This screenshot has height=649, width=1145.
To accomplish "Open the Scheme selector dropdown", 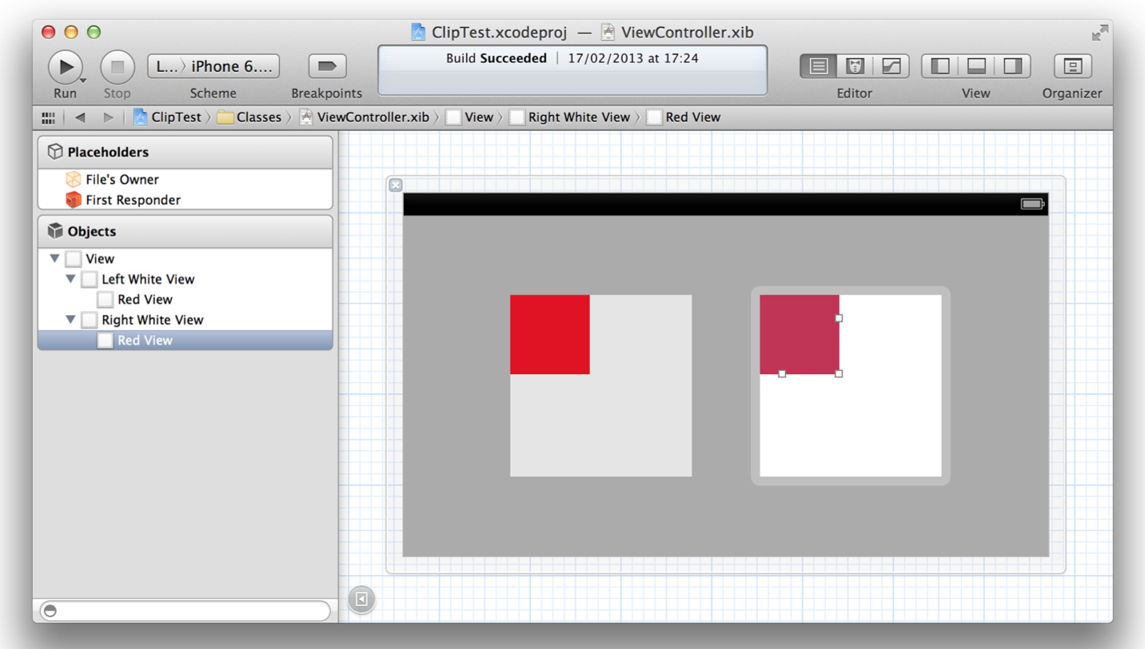I will click(213, 66).
